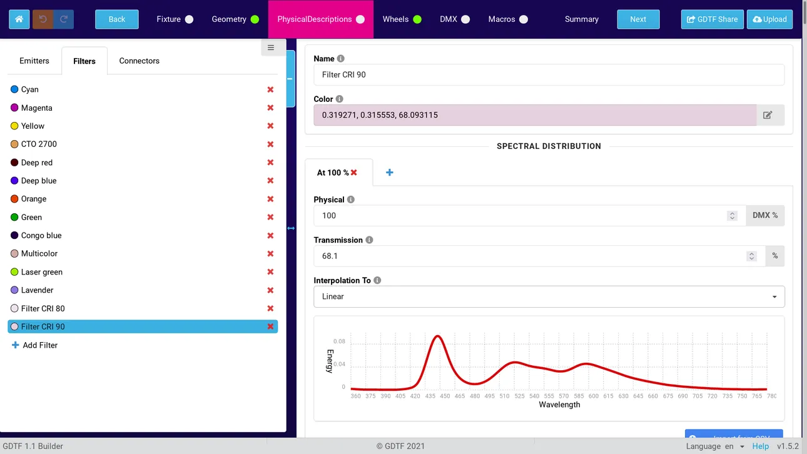The height and width of the screenshot is (454, 807).
Task: Click the Name input field
Action: (549, 74)
